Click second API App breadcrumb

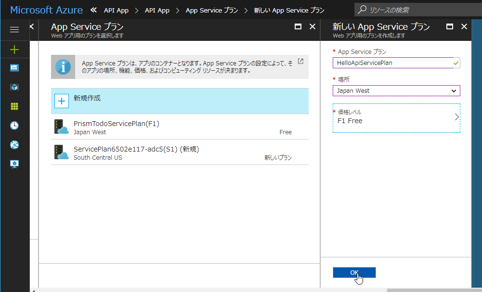click(157, 11)
